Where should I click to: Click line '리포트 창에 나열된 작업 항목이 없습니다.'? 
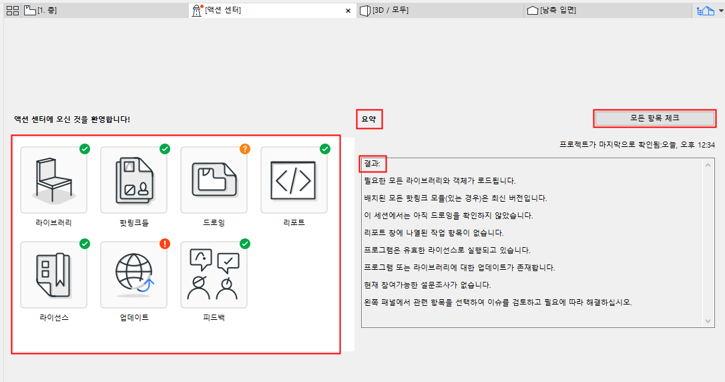coord(434,233)
